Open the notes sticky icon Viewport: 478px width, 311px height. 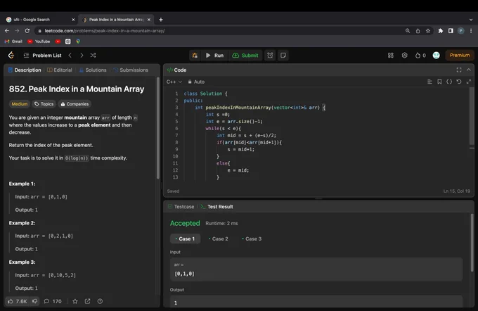(x=283, y=56)
